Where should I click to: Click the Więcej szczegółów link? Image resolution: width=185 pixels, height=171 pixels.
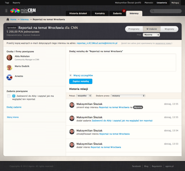[83, 75]
